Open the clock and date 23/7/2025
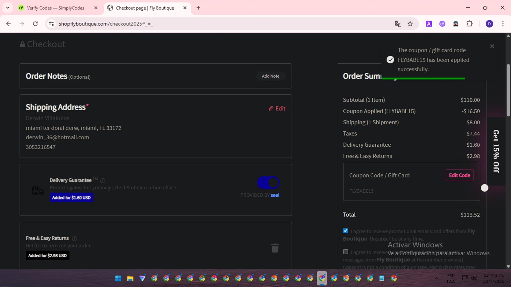 [494, 278]
